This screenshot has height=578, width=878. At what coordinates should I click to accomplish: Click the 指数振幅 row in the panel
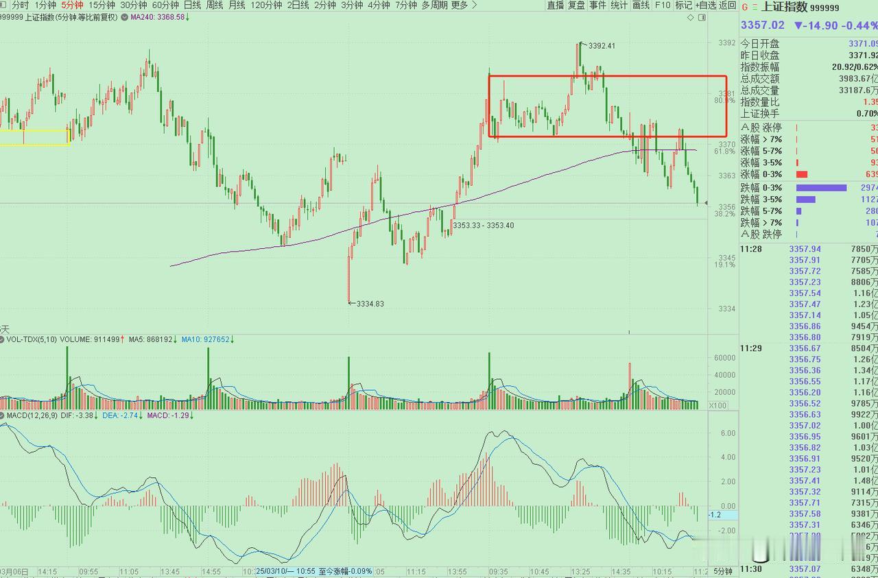[x=809, y=67]
